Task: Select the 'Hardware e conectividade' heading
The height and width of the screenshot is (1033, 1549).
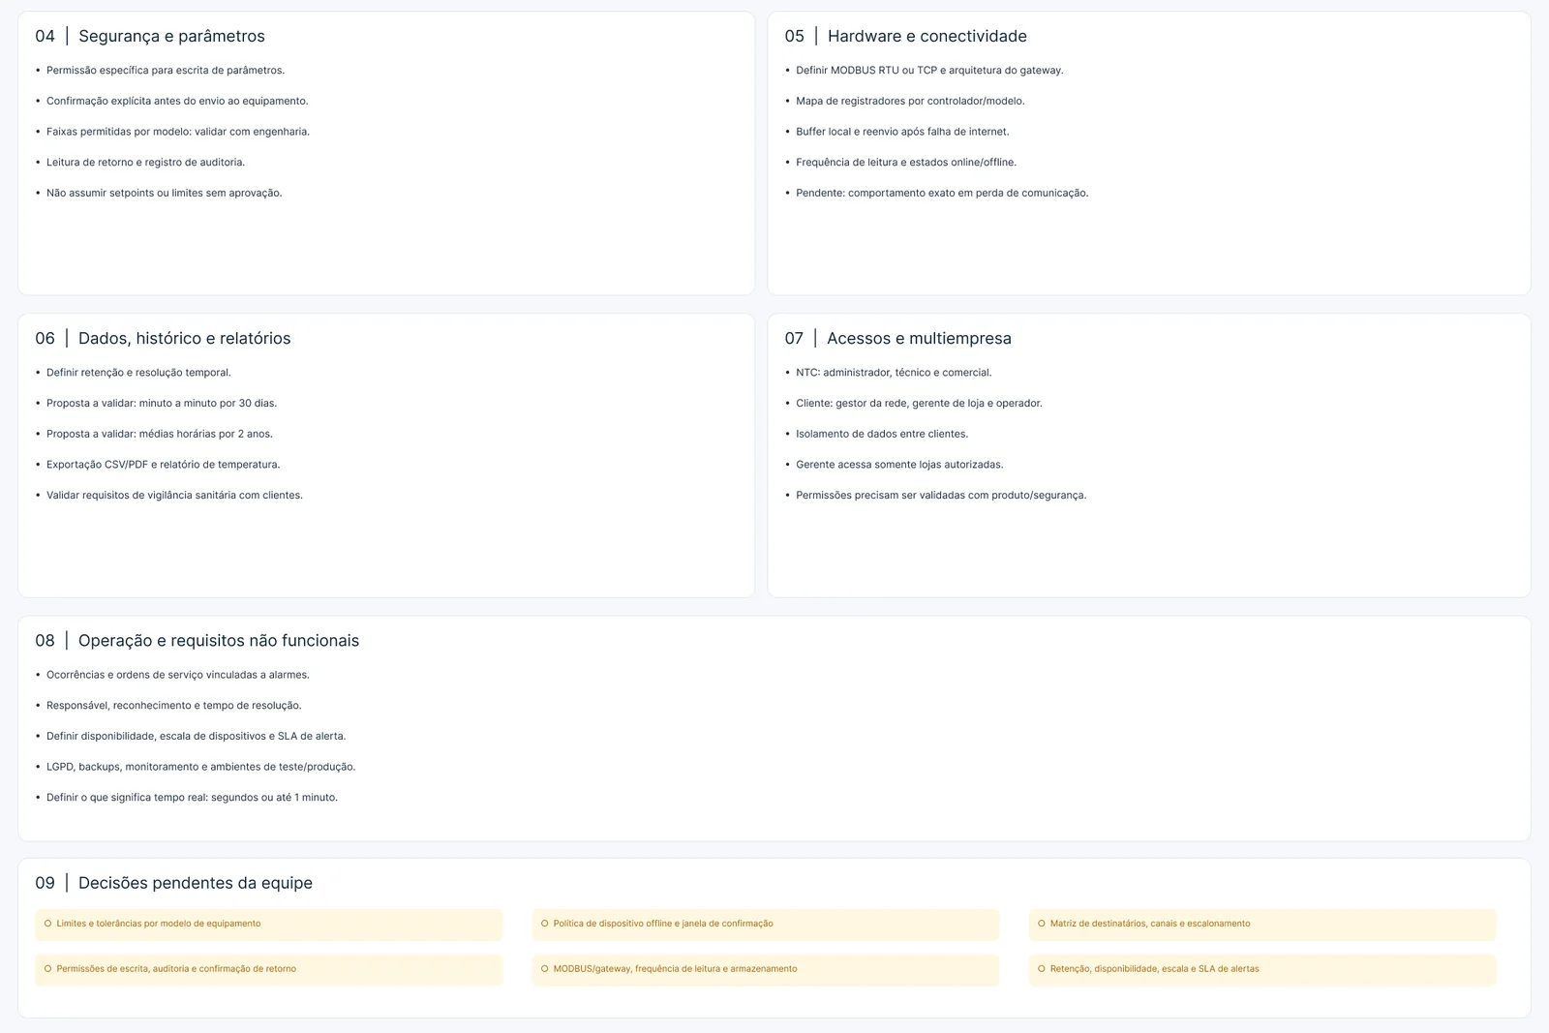Action: [926, 36]
